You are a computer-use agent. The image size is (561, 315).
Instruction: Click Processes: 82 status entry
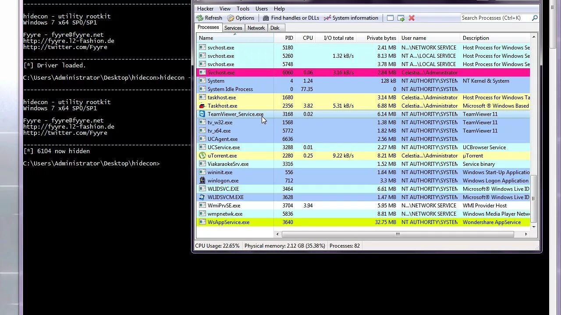coord(344,246)
